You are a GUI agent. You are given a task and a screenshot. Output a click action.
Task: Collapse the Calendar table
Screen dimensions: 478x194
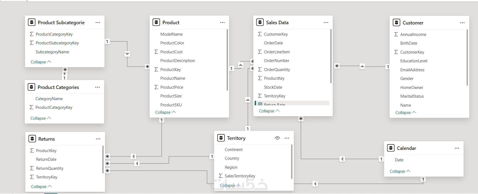pos(400,171)
